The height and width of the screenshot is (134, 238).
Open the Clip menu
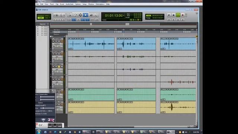[57, 4]
